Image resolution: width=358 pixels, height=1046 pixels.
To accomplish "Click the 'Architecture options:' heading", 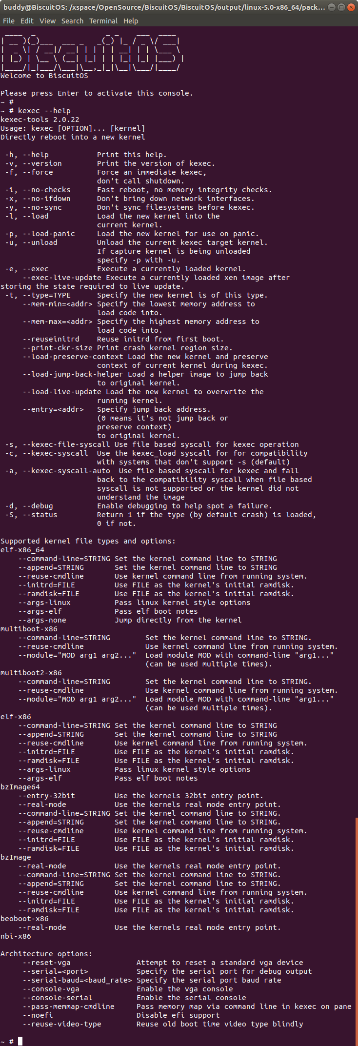I will tap(46, 954).
